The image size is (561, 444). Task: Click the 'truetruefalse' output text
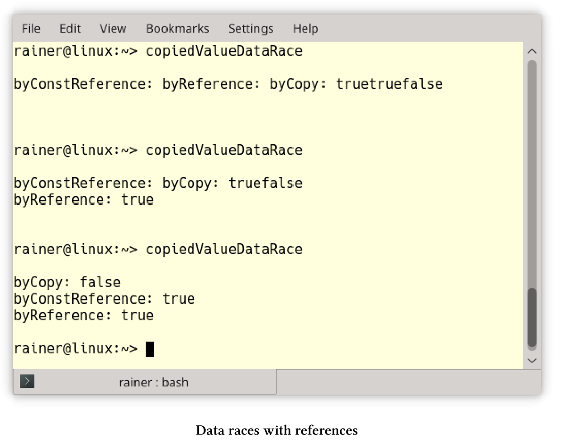[x=389, y=84]
